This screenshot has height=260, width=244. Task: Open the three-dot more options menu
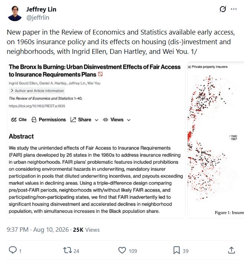[234, 9]
